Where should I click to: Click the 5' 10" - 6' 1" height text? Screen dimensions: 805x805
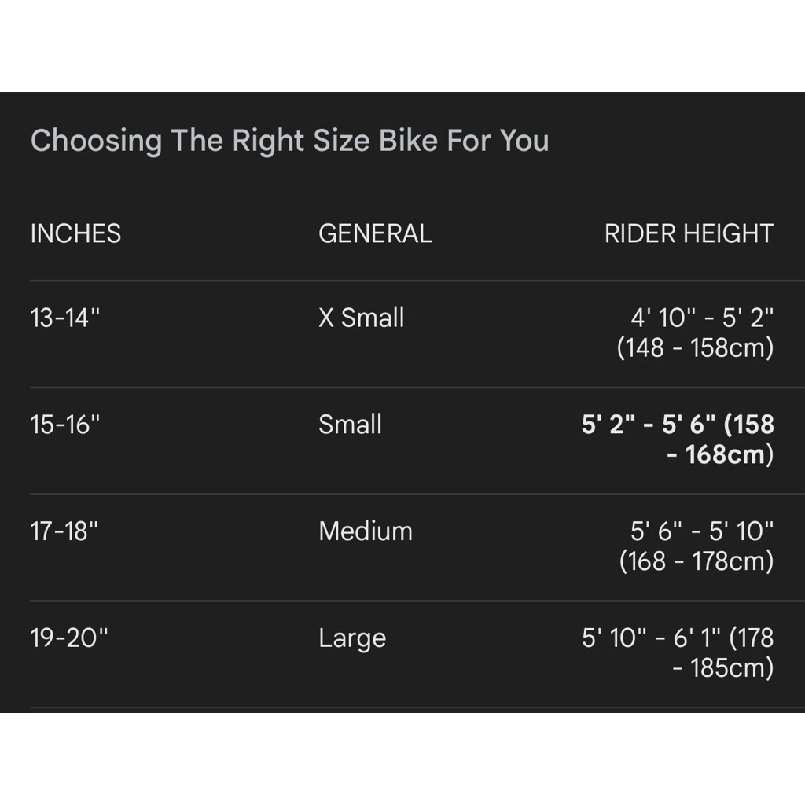652,638
